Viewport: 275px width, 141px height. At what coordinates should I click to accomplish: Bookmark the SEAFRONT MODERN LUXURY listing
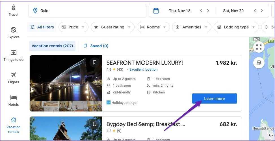click(95, 62)
